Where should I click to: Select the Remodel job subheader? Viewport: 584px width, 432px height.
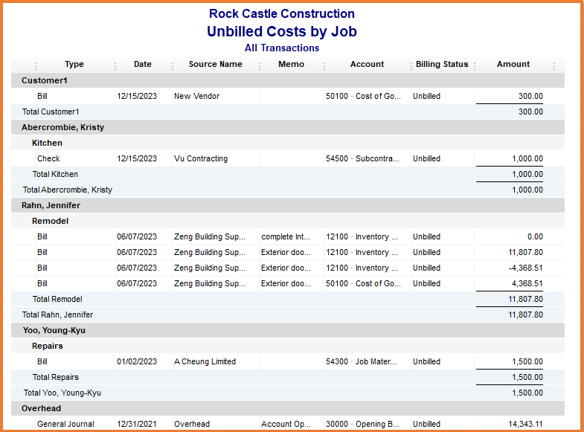287,221
